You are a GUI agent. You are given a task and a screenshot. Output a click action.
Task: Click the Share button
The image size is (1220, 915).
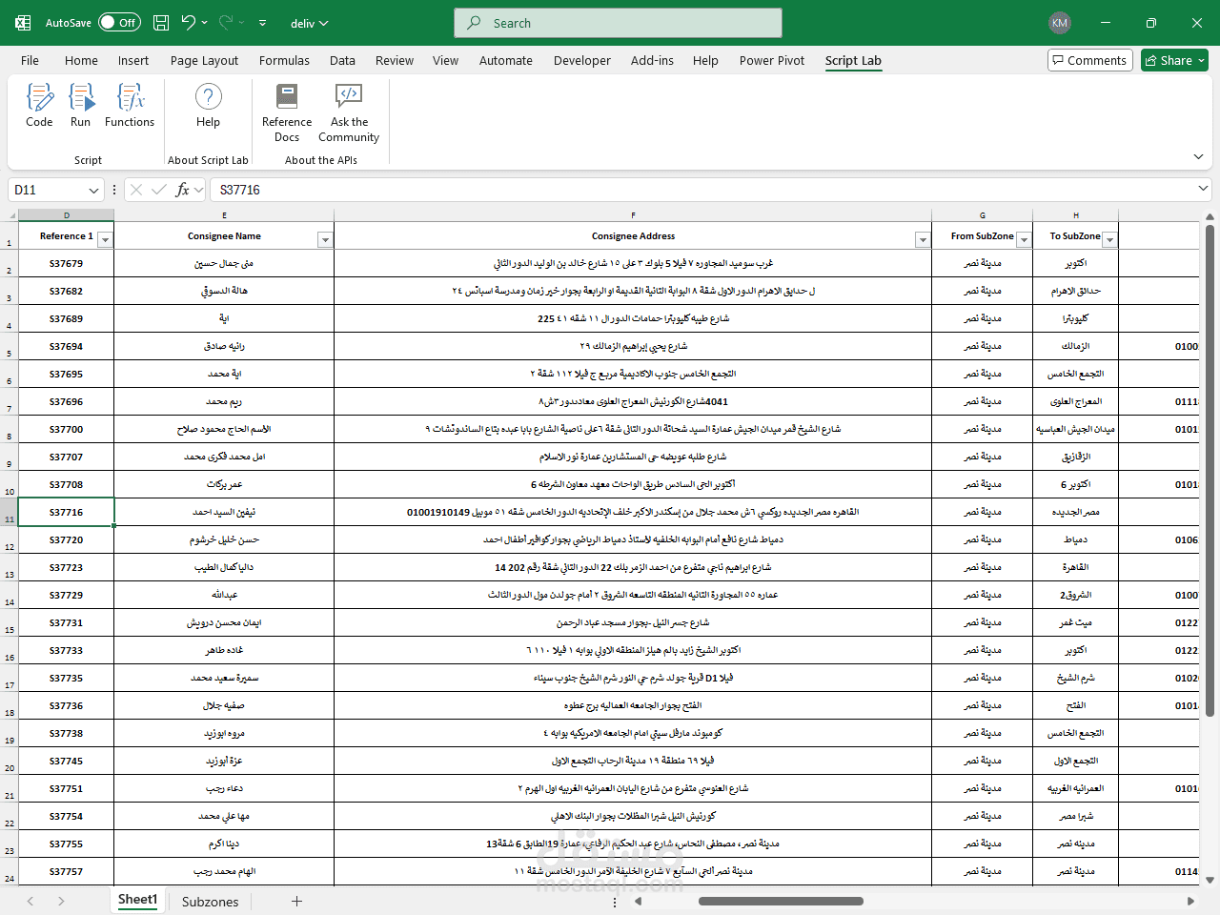pyautogui.click(x=1174, y=60)
